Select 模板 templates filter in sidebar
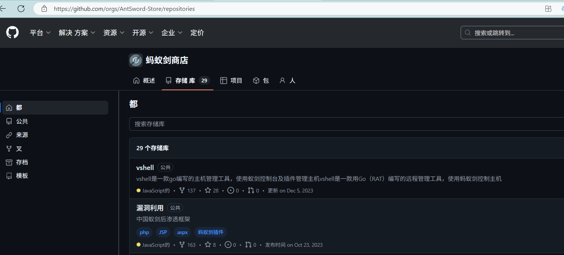The height and width of the screenshot is (255, 564). tap(55, 176)
